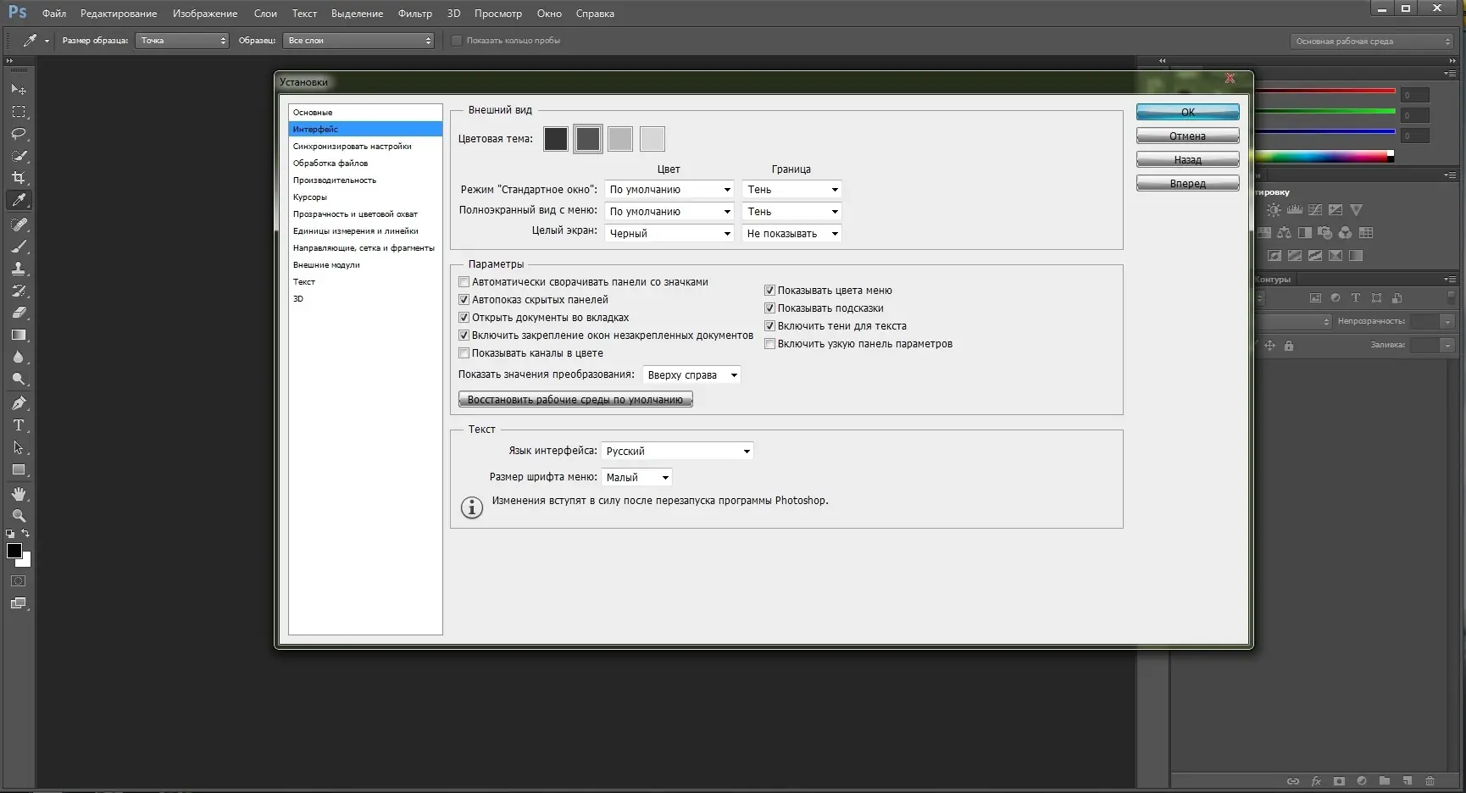Viewport: 1466px width, 793px height.
Task: Confirm settings with the OK button
Action: [1188, 112]
